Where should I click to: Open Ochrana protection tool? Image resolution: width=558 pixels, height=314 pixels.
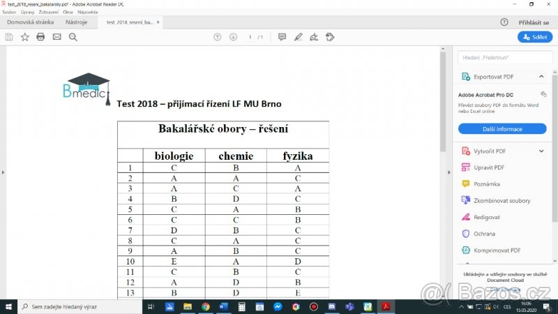[x=484, y=234]
